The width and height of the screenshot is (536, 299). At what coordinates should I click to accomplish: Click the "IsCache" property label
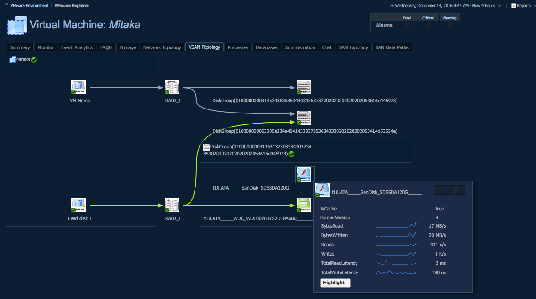[x=328, y=209]
